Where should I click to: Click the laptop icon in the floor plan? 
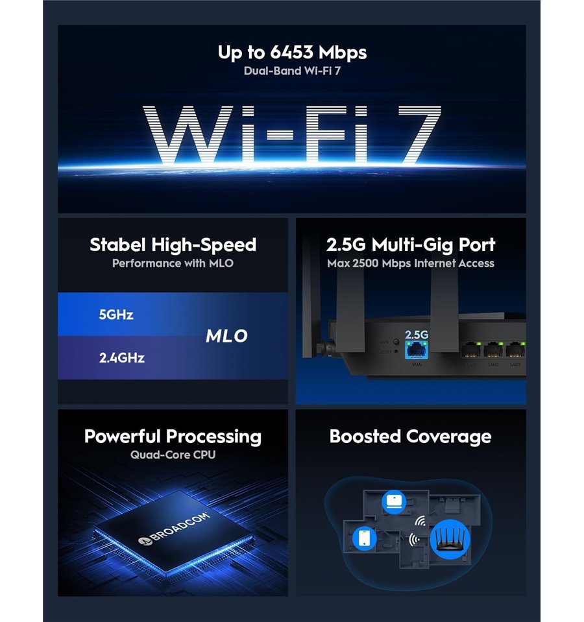pyautogui.click(x=394, y=502)
